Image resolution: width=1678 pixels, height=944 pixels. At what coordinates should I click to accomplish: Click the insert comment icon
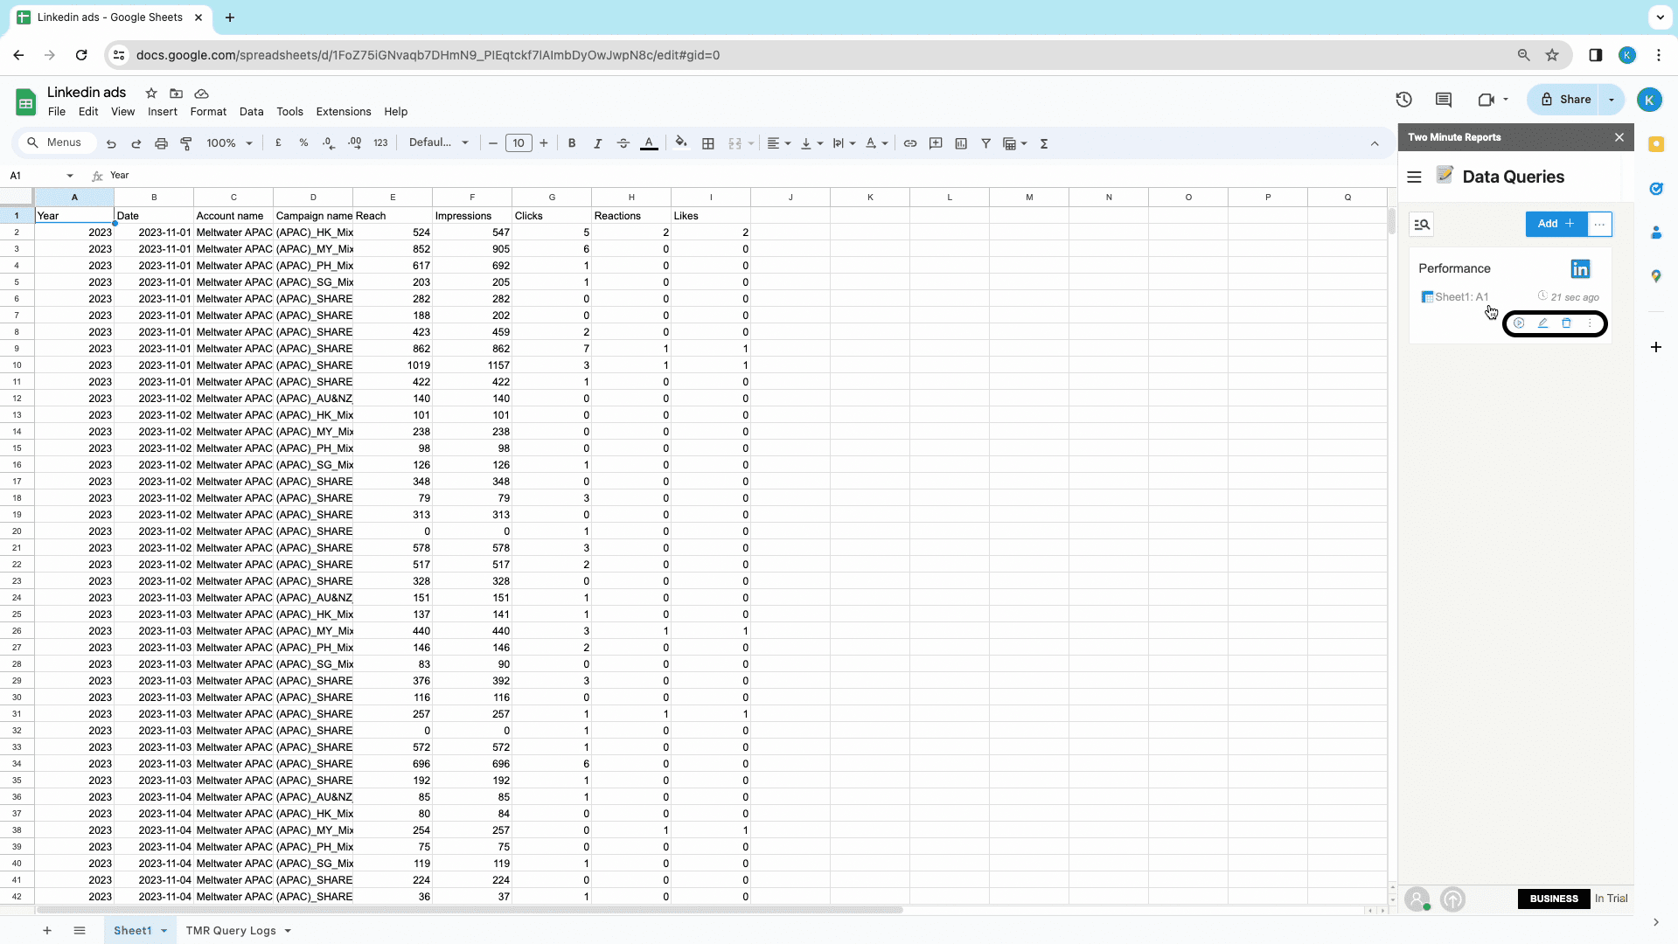click(936, 143)
